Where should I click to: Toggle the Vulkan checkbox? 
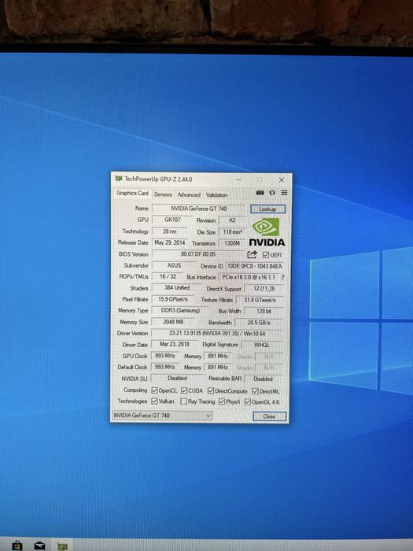(x=154, y=401)
